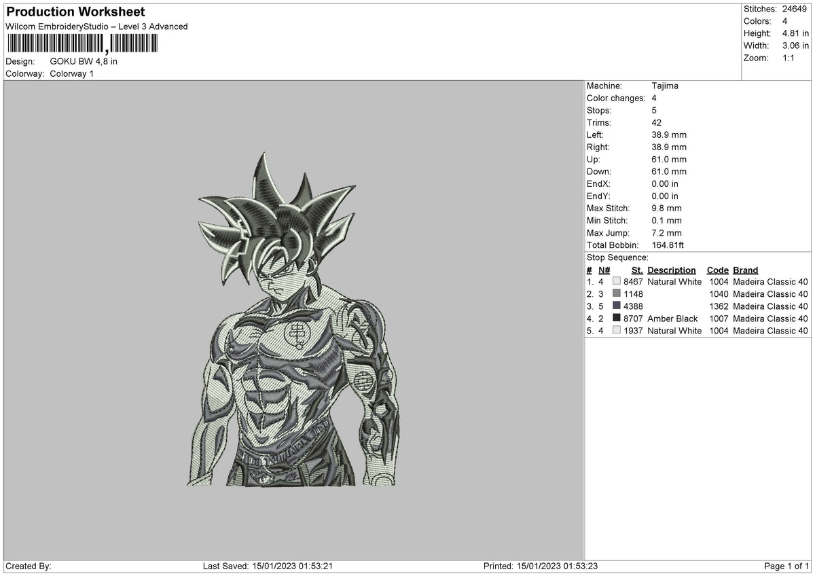Viewport: 815px width, 576px height.
Task: Click the Natural White swatch in row 5
Action: 616,330
